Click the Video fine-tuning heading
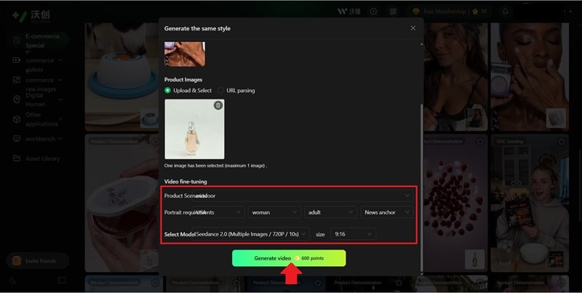Viewport: 582px width, 293px height. coord(186,181)
